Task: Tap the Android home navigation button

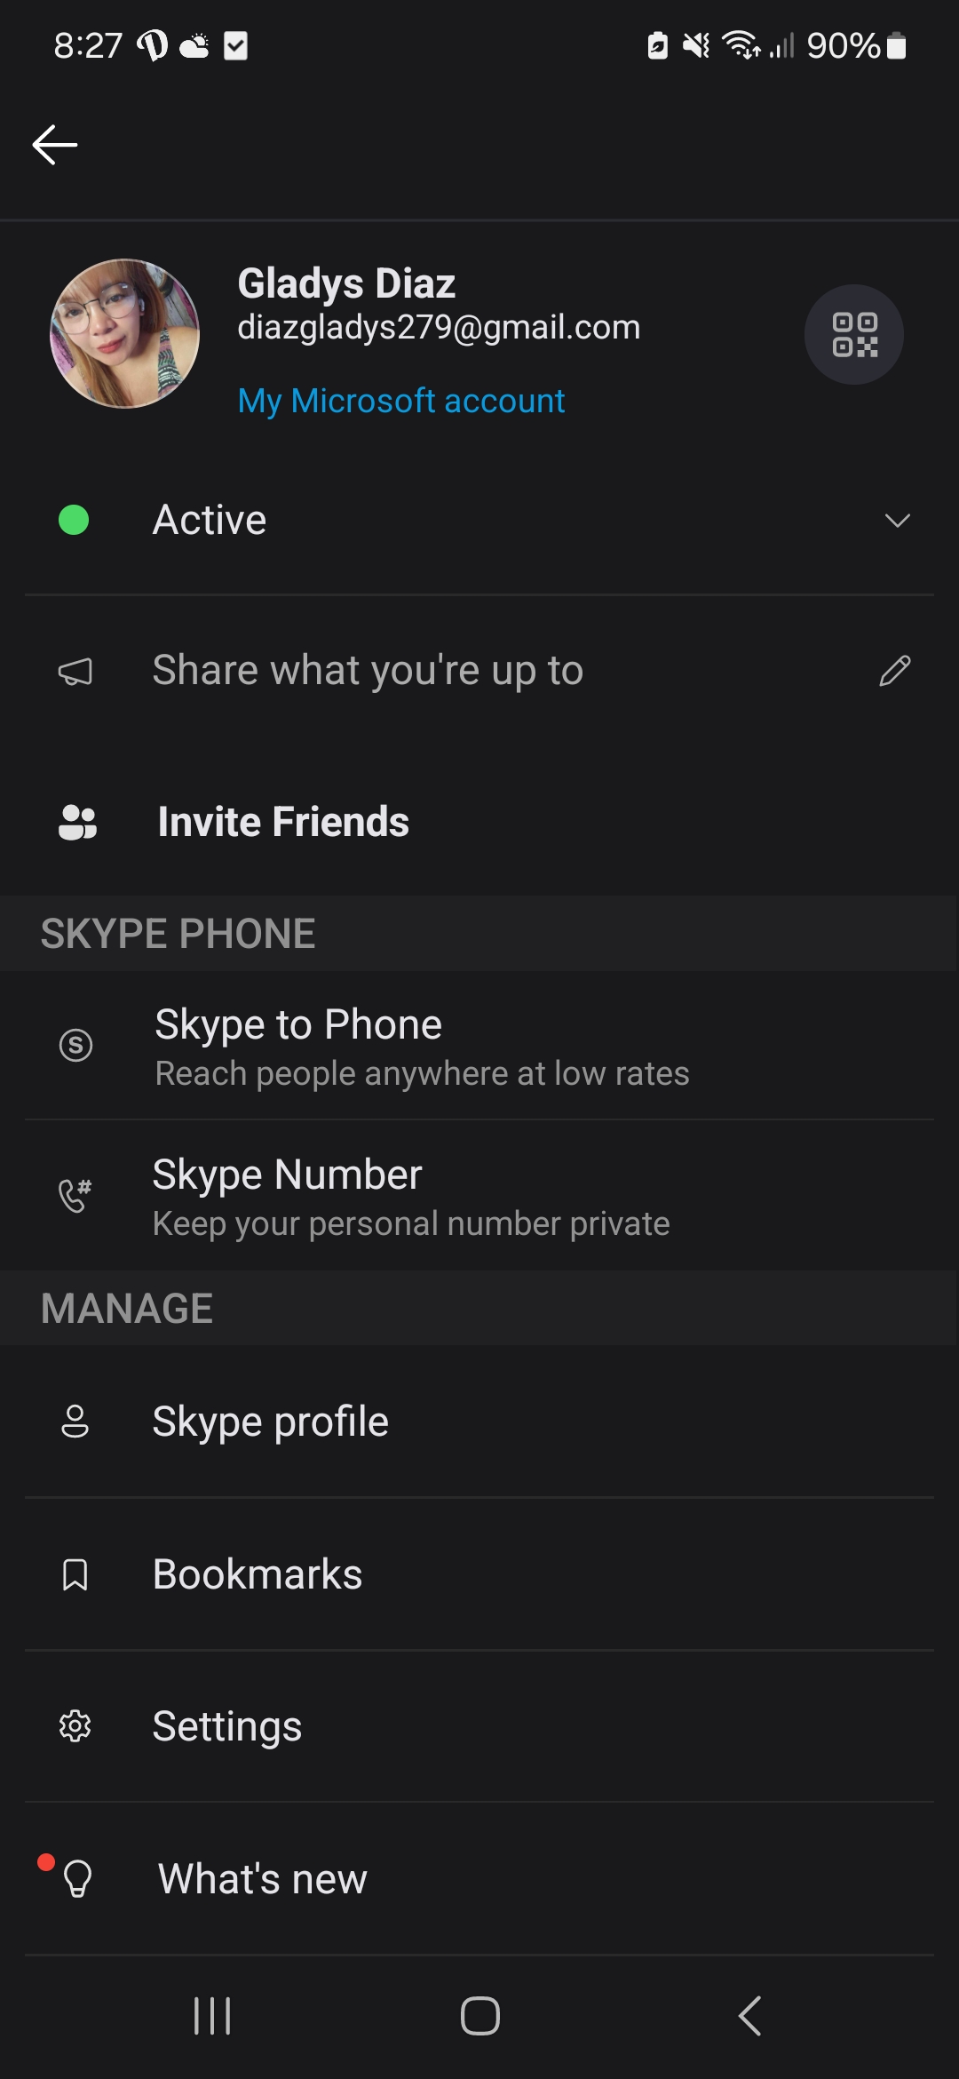Action: click(479, 2015)
